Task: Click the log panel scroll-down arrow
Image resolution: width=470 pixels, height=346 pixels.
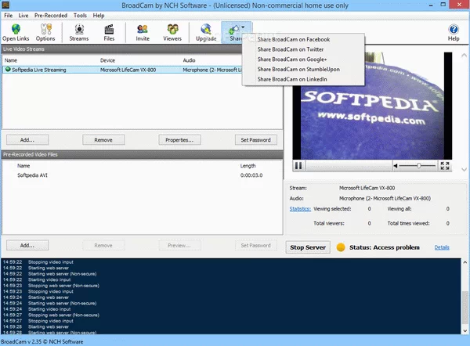Action: (x=465, y=330)
